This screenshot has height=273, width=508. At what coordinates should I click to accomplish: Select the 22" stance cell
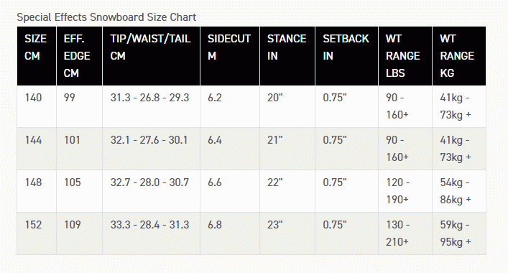(287, 191)
